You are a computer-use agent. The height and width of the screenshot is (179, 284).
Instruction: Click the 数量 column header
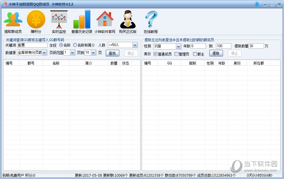(114, 63)
